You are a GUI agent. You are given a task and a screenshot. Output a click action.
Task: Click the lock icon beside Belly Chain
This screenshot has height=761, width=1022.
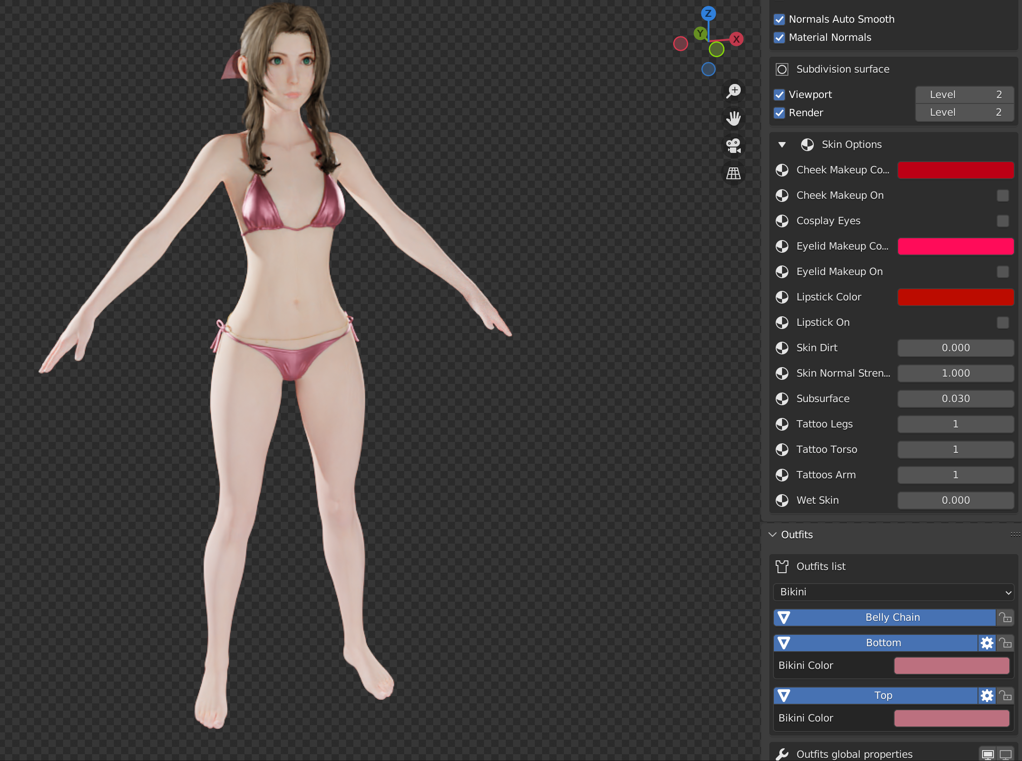(x=1005, y=617)
